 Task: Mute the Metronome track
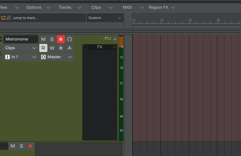[x=43, y=39]
